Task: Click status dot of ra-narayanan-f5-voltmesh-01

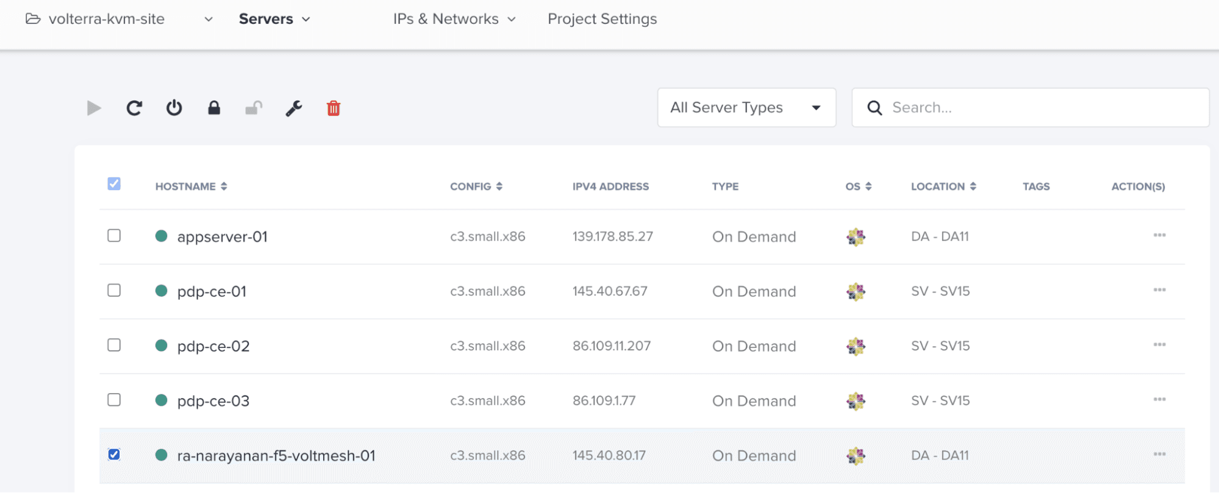Action: click(x=162, y=455)
